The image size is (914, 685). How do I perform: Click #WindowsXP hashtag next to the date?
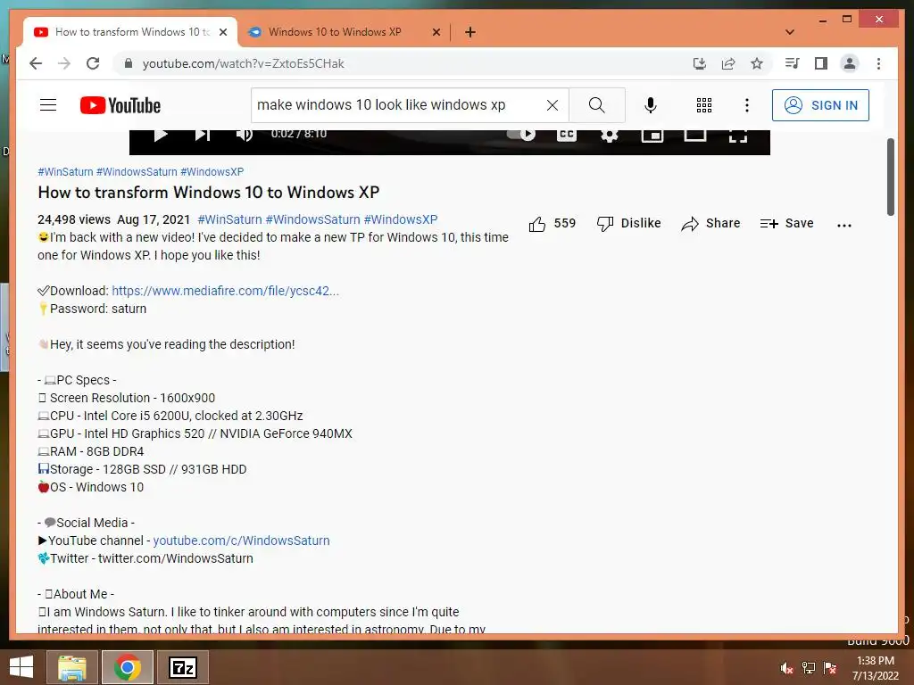coord(401,219)
